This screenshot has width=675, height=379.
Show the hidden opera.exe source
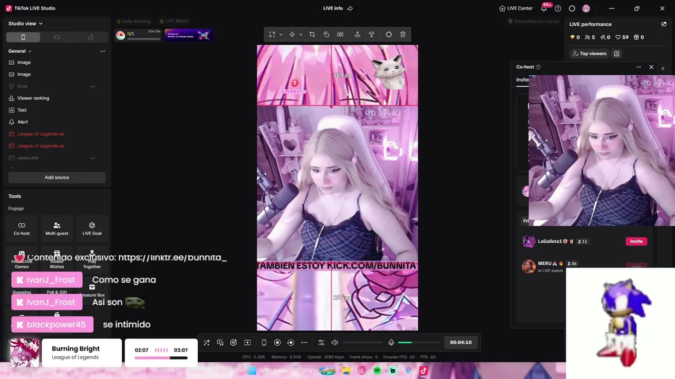click(x=92, y=158)
